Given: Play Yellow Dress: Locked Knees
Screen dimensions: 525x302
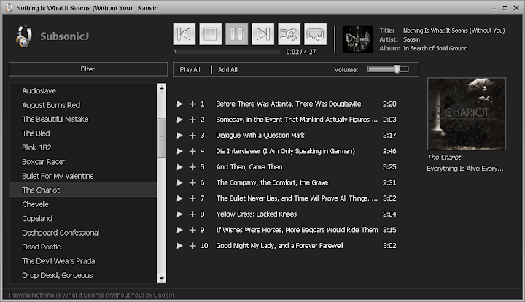Looking at the screenshot, I should click(x=180, y=214).
